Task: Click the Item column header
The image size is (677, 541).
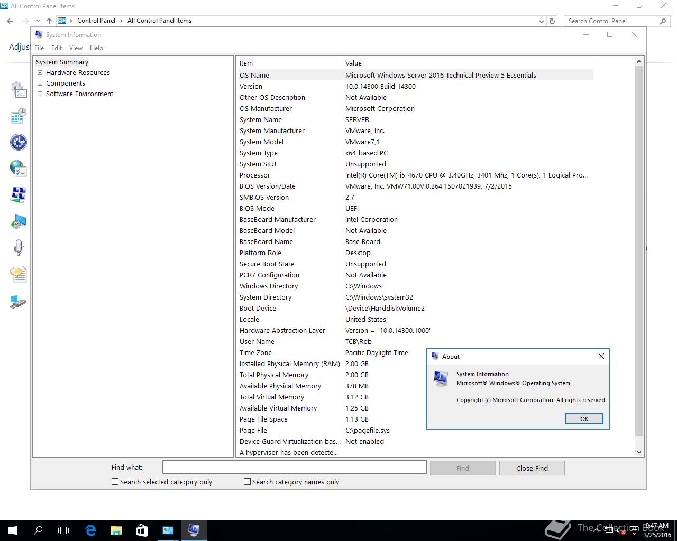Action: point(289,63)
